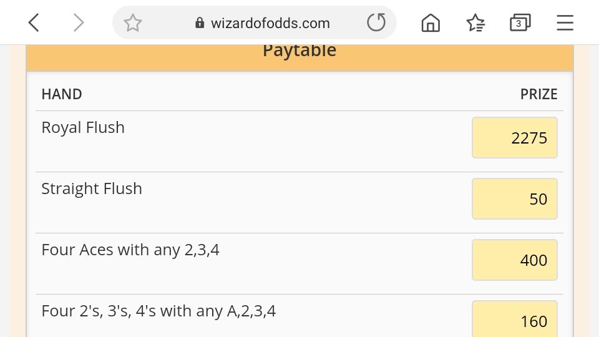
Task: Go forward to the next page
Action: click(x=78, y=23)
